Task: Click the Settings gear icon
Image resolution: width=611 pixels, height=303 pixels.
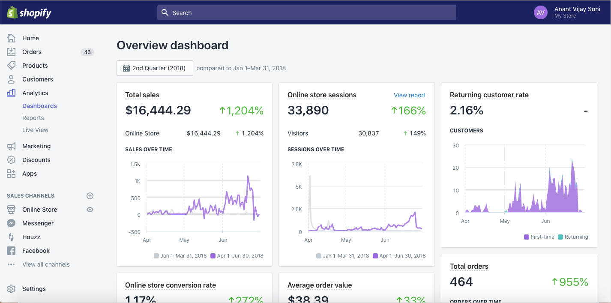Action: tap(11, 289)
